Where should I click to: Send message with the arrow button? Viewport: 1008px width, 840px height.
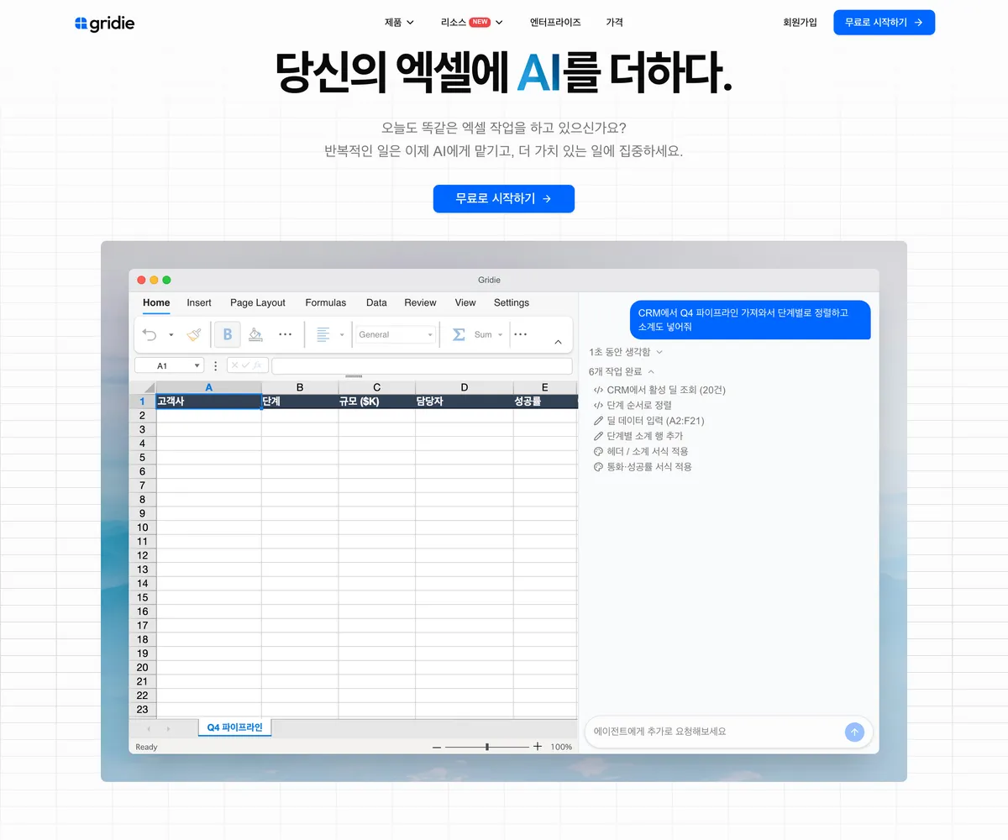[854, 732]
